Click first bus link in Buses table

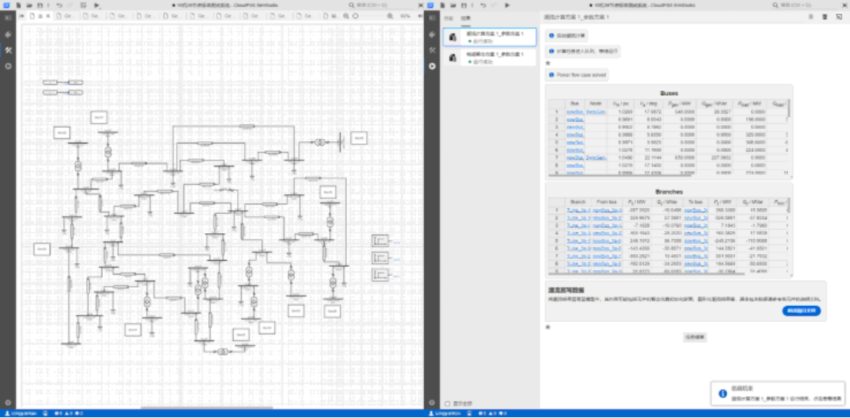coord(574,111)
